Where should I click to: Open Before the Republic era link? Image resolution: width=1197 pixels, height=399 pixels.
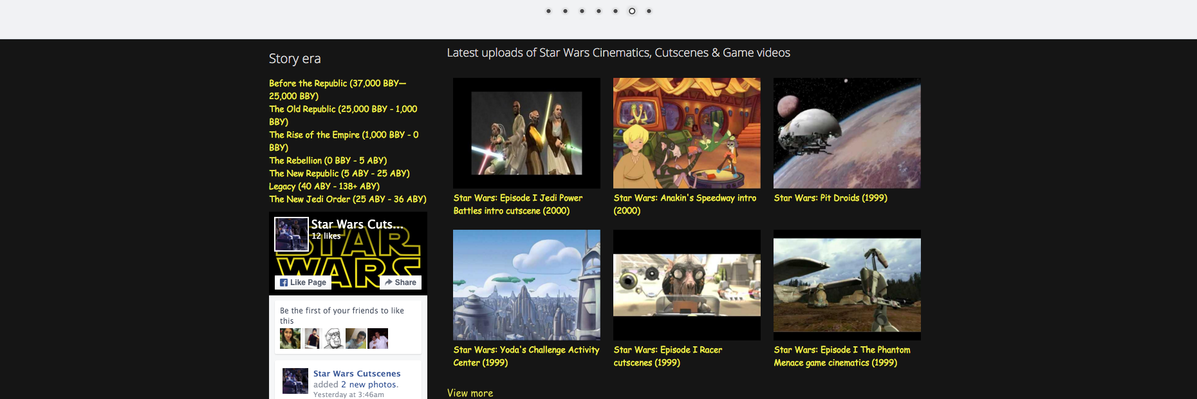[337, 89]
